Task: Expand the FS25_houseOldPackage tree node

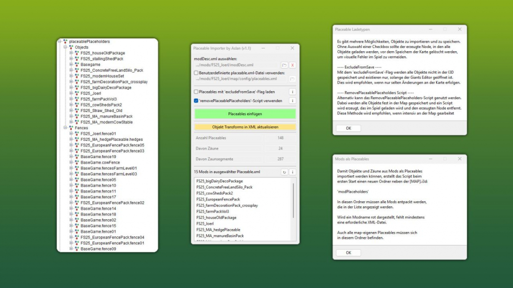Action: pyautogui.click(x=71, y=53)
